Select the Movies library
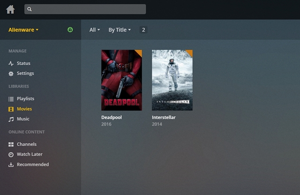Image resolution: width=300 pixels, height=195 pixels. coord(24,109)
